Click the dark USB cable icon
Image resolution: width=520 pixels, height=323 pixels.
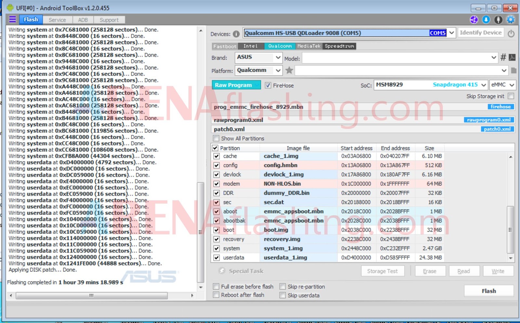click(x=498, y=20)
